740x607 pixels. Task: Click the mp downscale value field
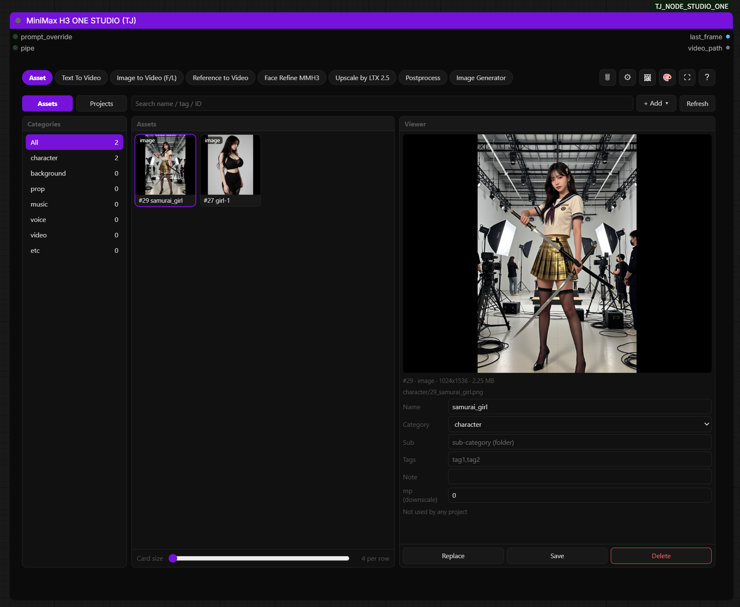(579, 495)
